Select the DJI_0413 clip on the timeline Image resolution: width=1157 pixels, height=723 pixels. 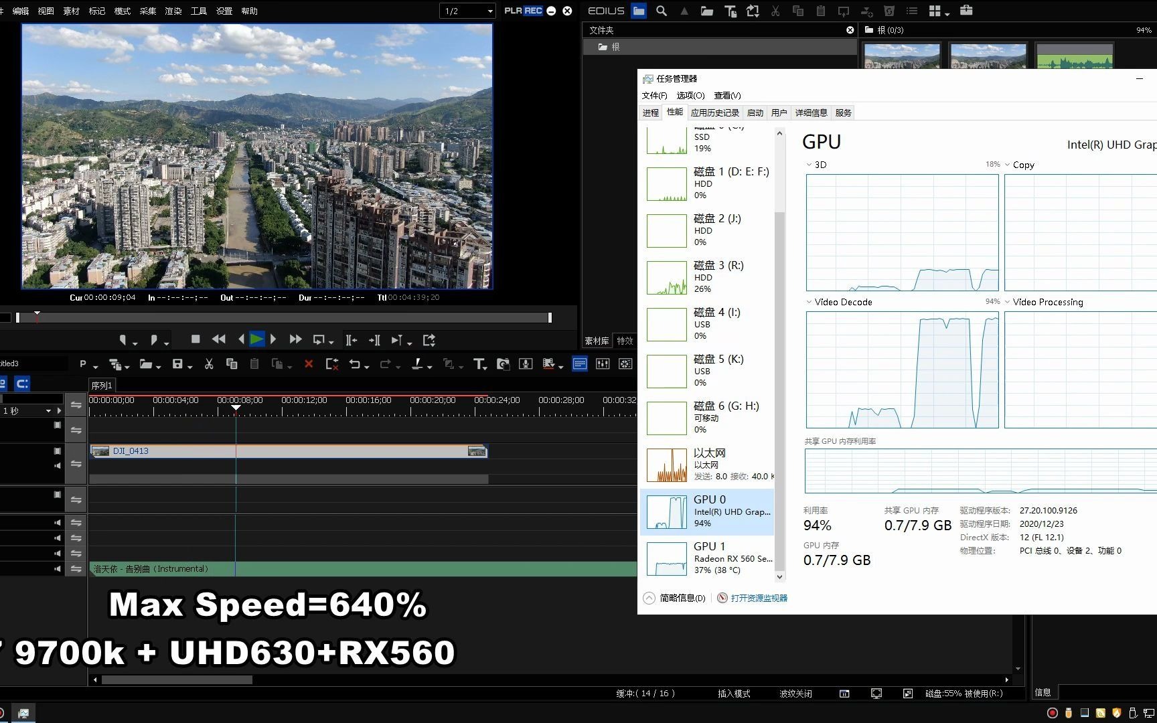(x=289, y=451)
